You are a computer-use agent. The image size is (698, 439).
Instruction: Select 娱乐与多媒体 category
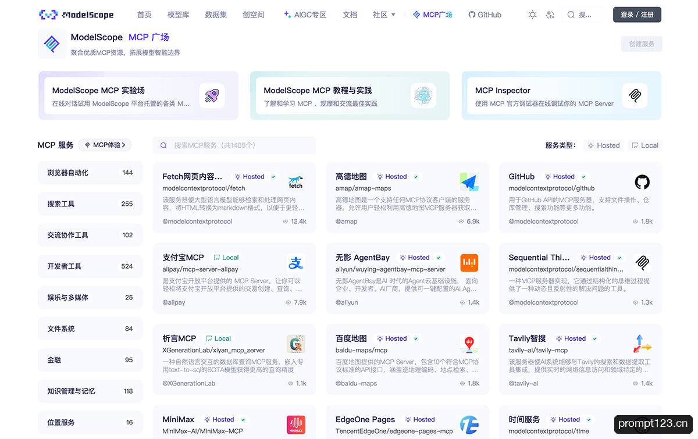pos(90,298)
